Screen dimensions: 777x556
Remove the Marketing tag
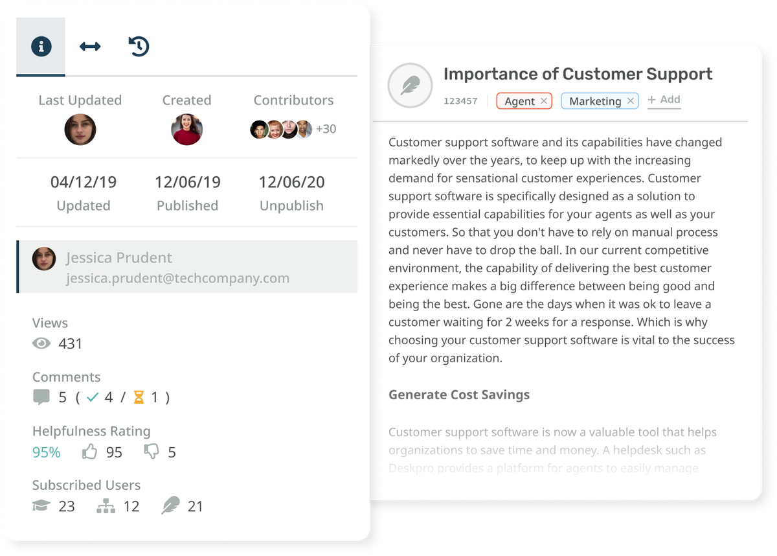[631, 101]
